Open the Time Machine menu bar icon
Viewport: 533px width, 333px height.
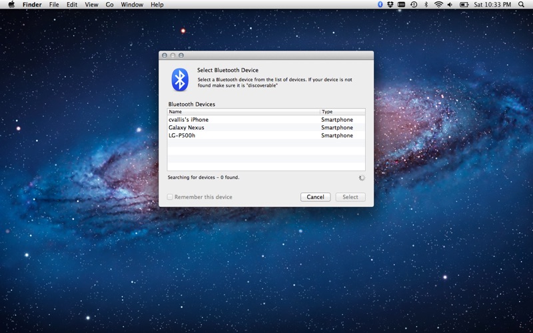tap(414, 5)
